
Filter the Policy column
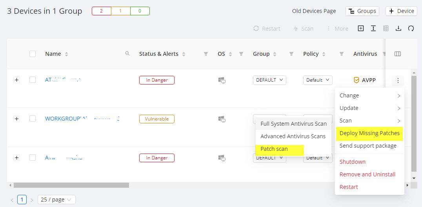pyautogui.click(x=342, y=54)
